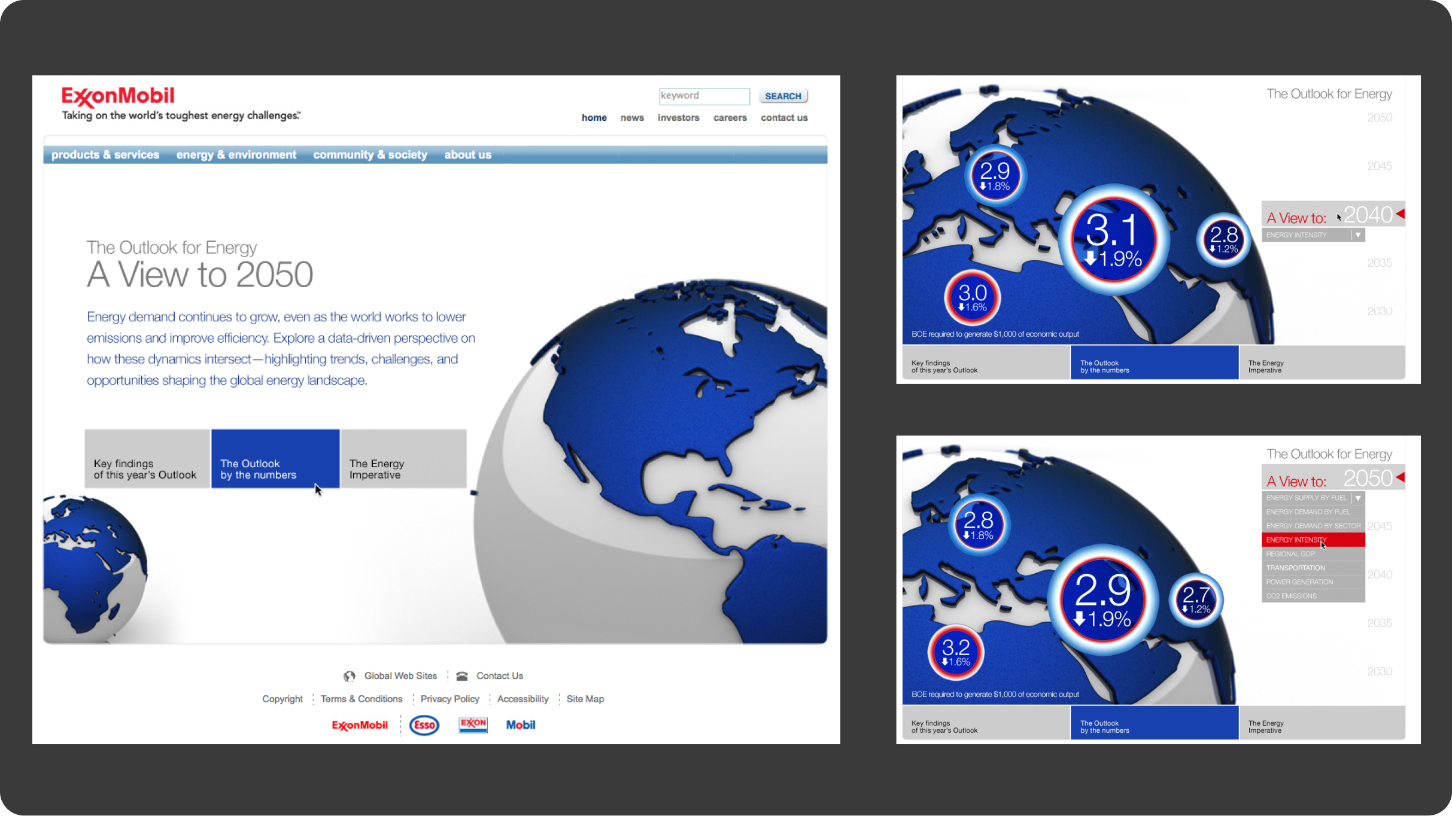The height and width of the screenshot is (816, 1452).
Task: Open the investors link
Action: coord(679,118)
